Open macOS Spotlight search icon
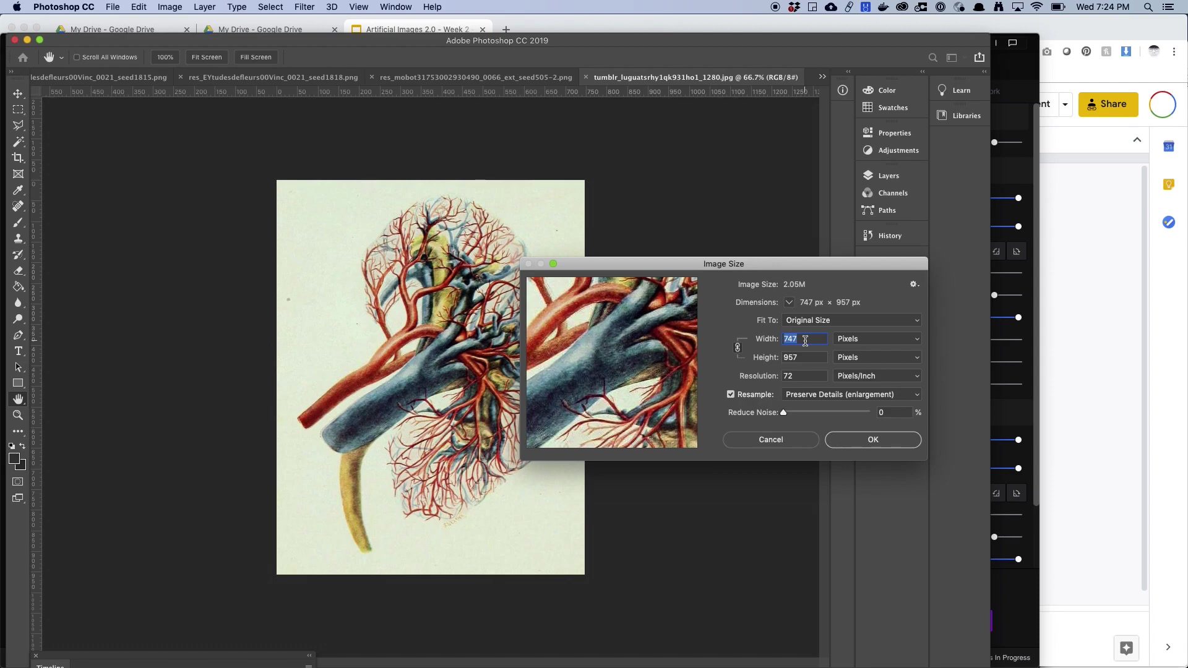 1148,7
